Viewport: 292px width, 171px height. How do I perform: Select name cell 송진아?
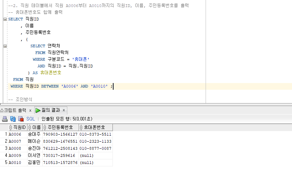tap(34, 148)
